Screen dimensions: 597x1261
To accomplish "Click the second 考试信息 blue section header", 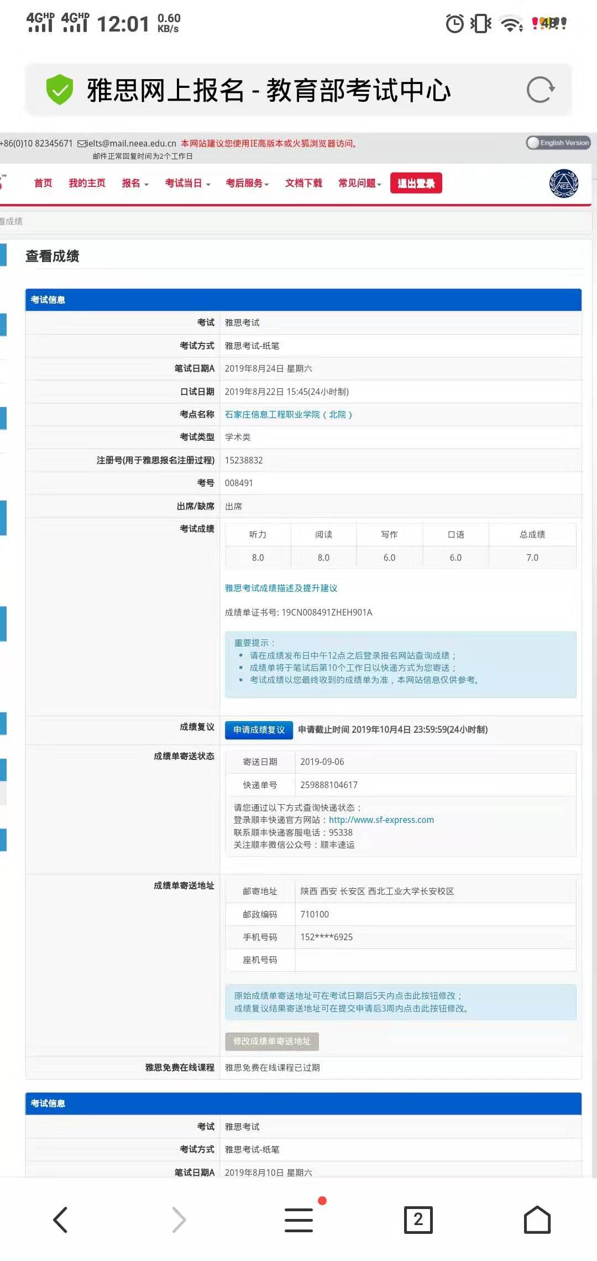I will 303,1103.
